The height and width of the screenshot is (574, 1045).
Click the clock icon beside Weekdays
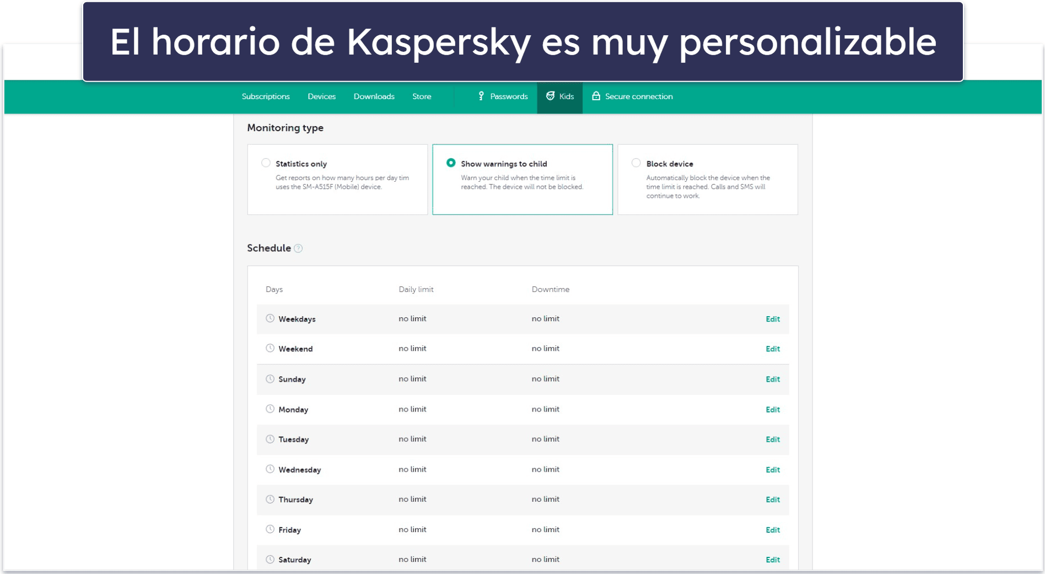[270, 318]
